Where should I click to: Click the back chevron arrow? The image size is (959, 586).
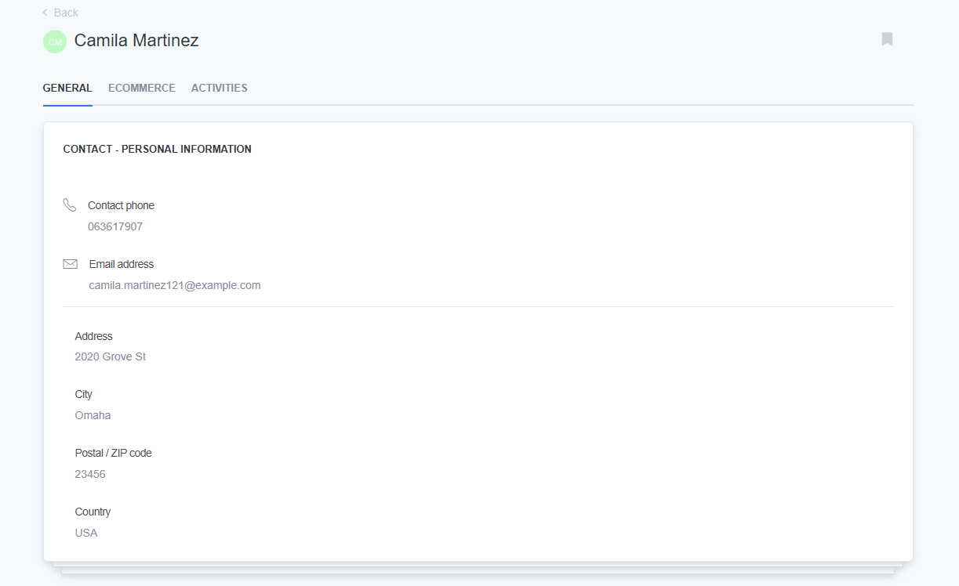(45, 13)
